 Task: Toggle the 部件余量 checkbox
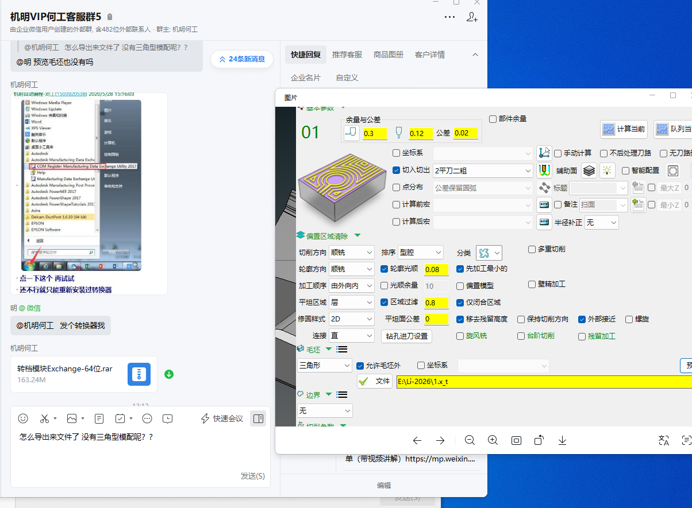(493, 119)
